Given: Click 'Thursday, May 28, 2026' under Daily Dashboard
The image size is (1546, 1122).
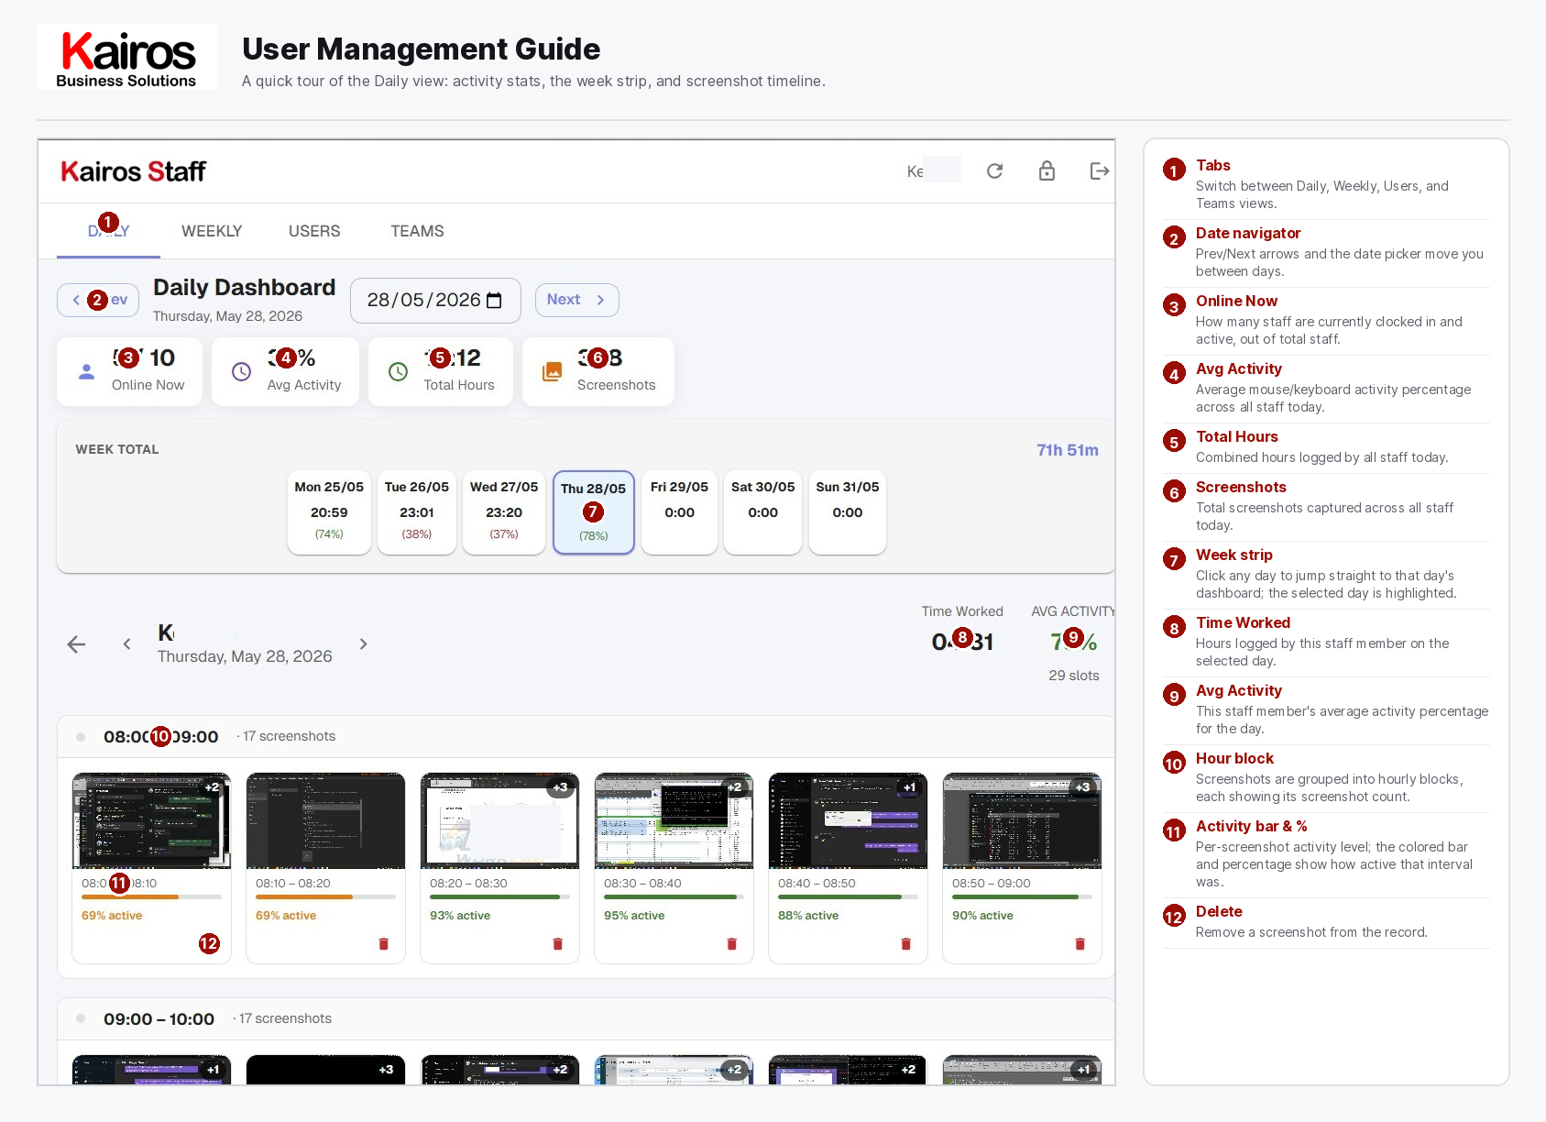Looking at the screenshot, I should pos(227,316).
